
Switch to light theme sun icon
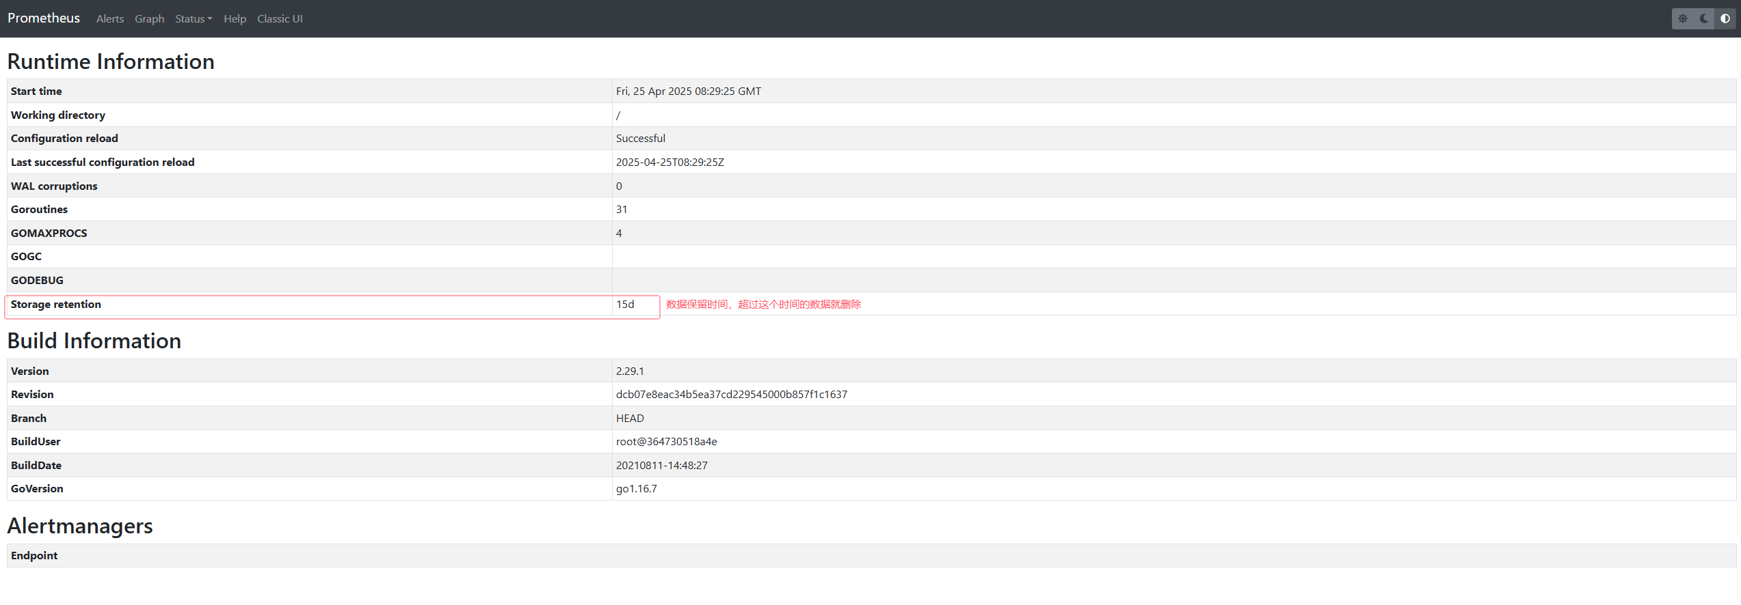tap(1683, 18)
